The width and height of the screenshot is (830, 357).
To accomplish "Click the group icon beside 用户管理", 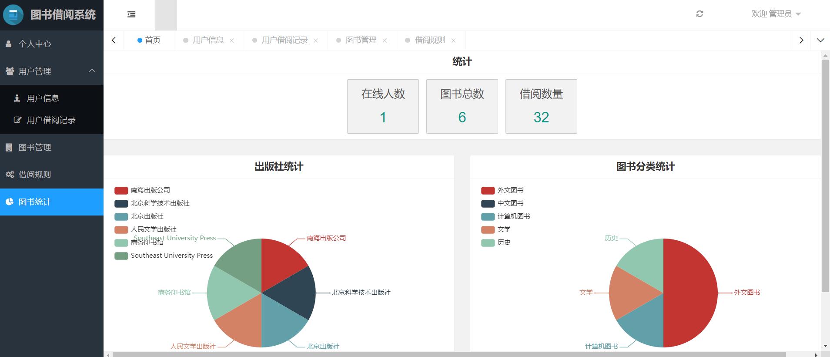I will pyautogui.click(x=10, y=71).
